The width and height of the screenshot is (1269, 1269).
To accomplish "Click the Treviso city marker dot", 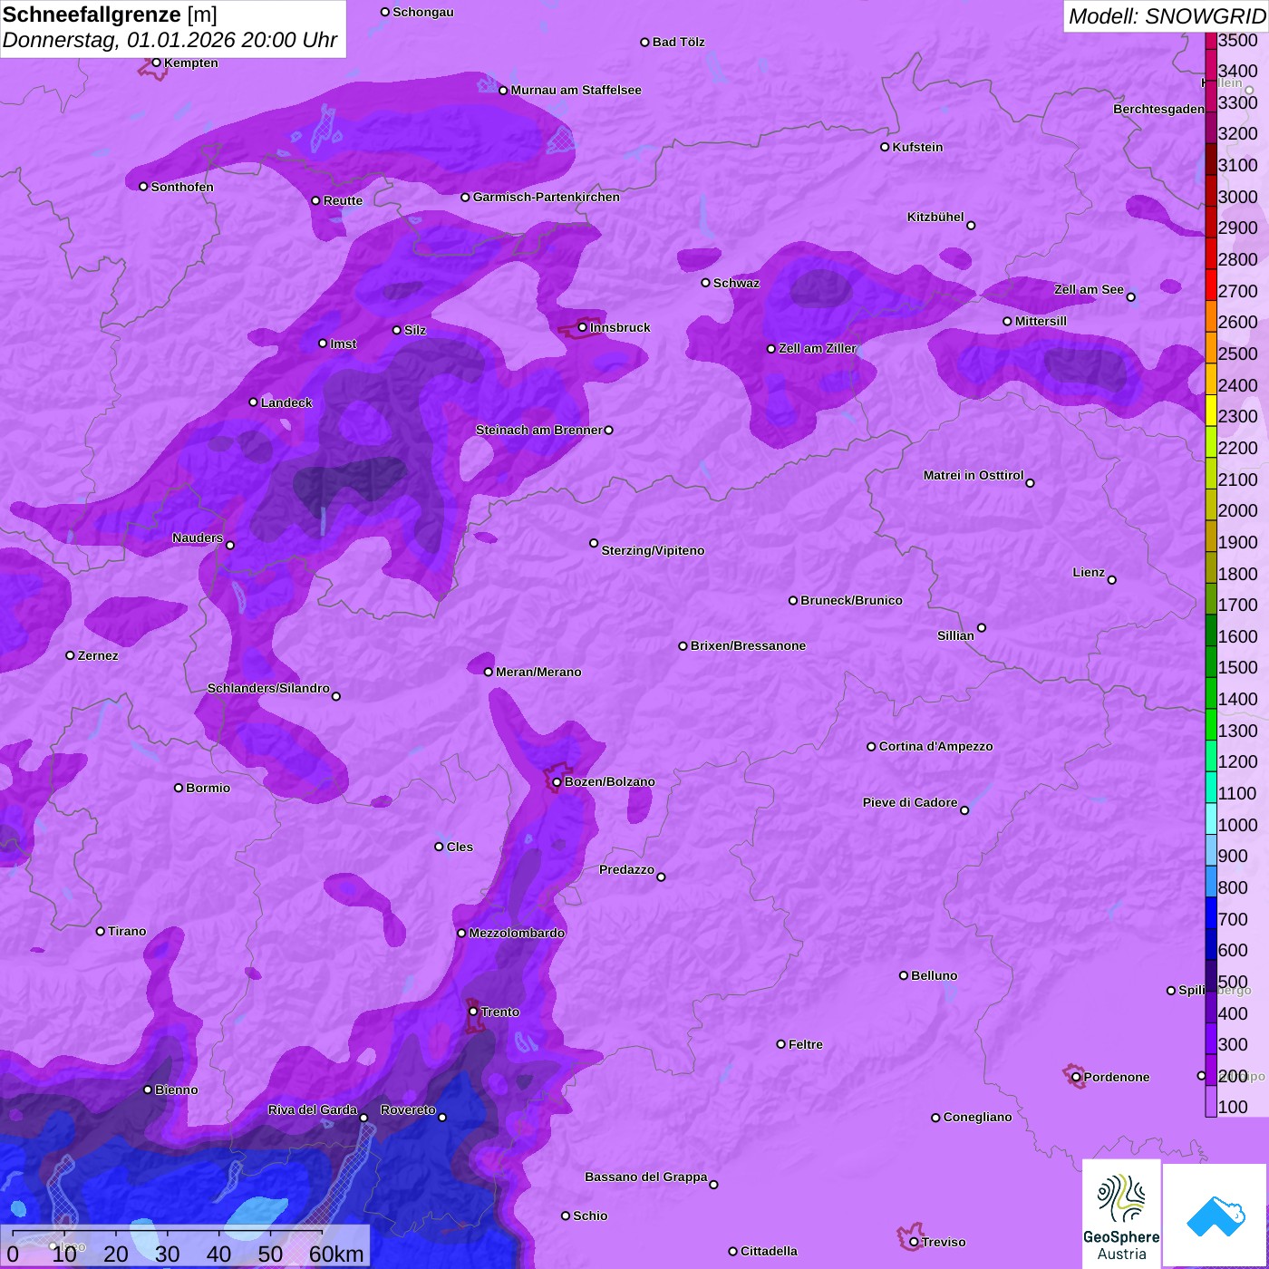I will point(914,1242).
